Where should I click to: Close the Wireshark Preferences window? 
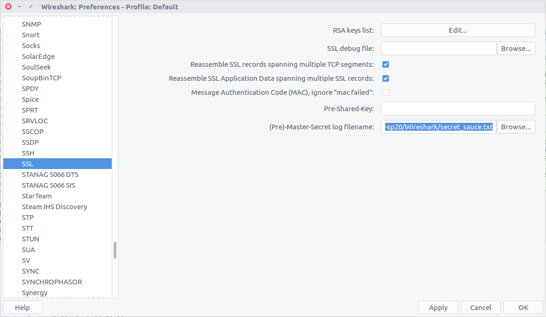[x=8, y=7]
